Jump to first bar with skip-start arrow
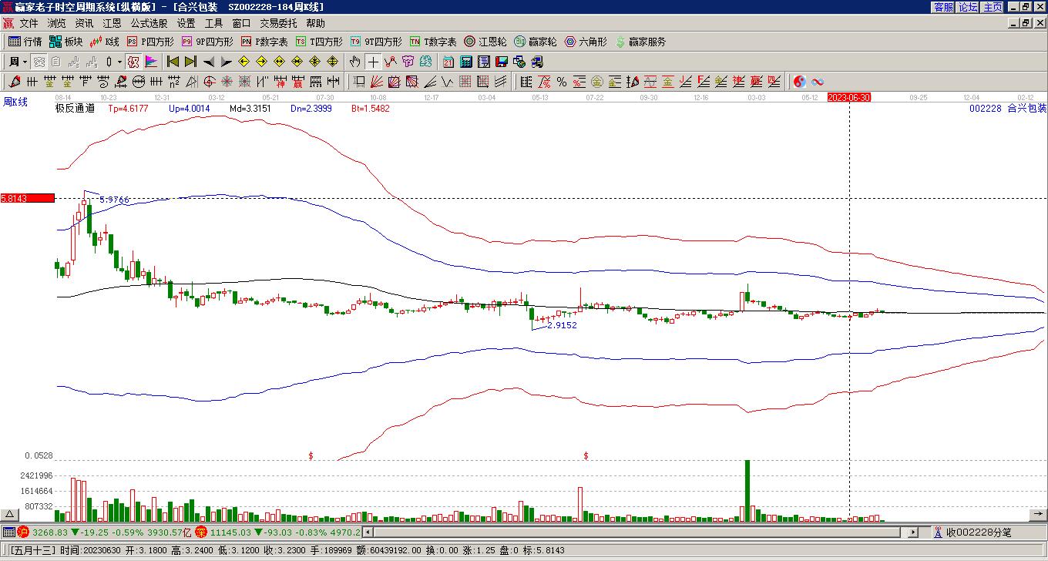Screen dimensions: 1048x561 (173, 62)
